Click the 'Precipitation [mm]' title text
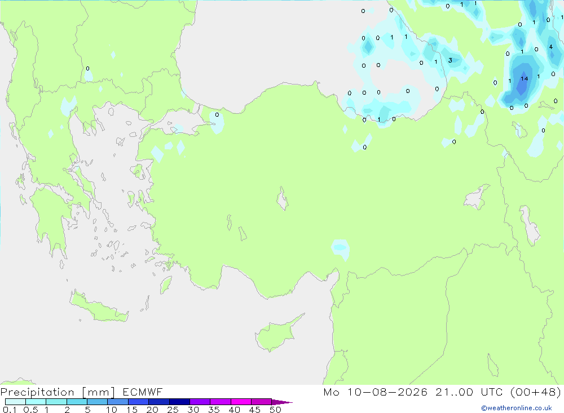Image resolution: width=564 pixels, height=413 pixels. pos(58,392)
